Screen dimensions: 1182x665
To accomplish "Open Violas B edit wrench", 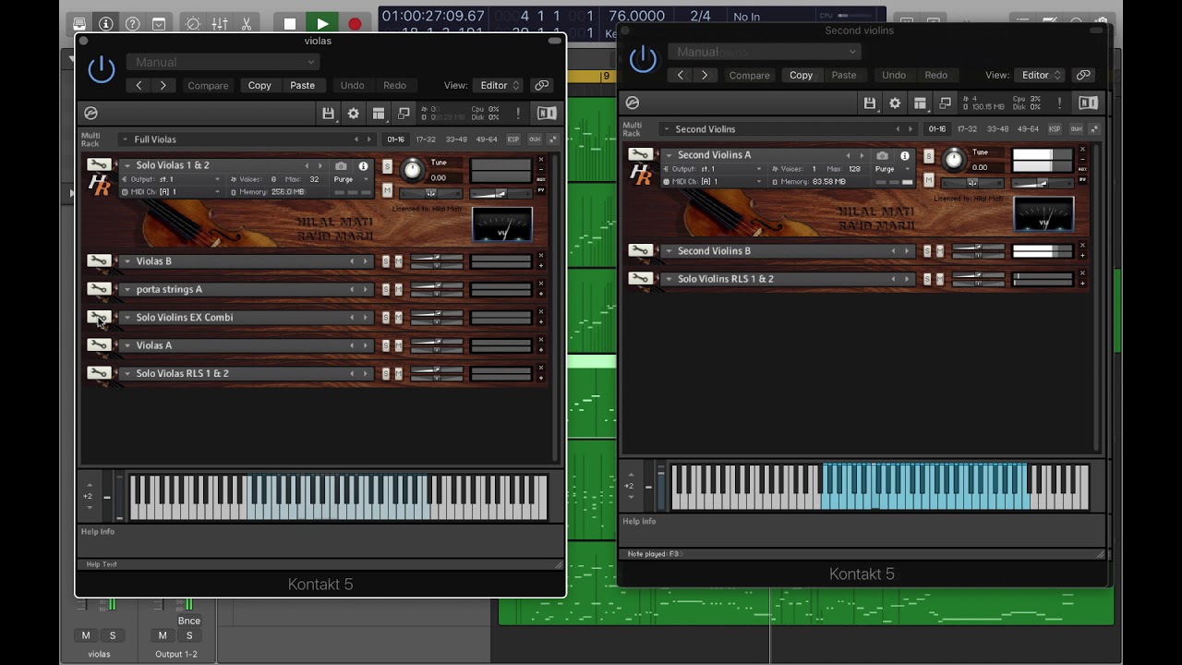I will [x=99, y=261].
